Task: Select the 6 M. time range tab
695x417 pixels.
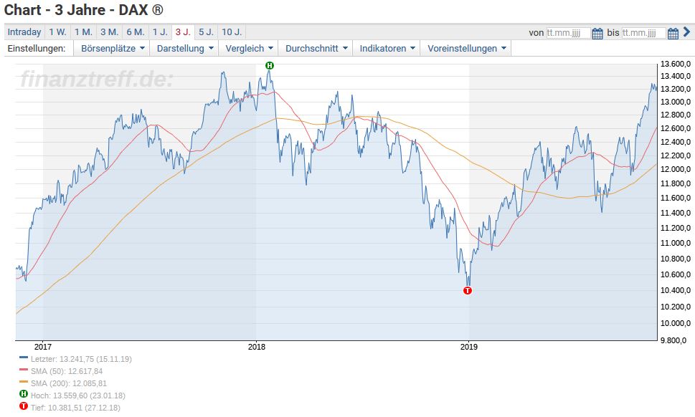Action: pos(136,32)
